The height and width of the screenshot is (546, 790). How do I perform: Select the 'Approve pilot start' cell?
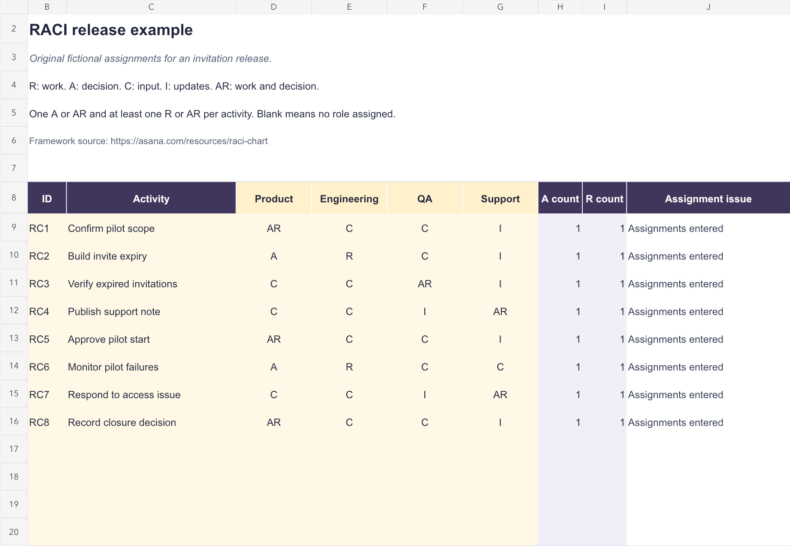point(151,339)
